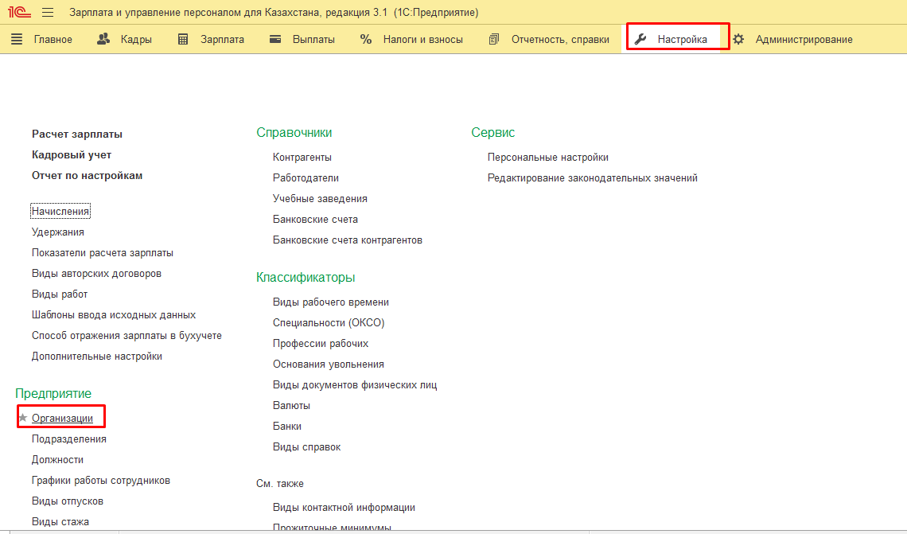Screen dimensions: 907x534
Task: Open the Администрирование section tab
Action: 804,39
